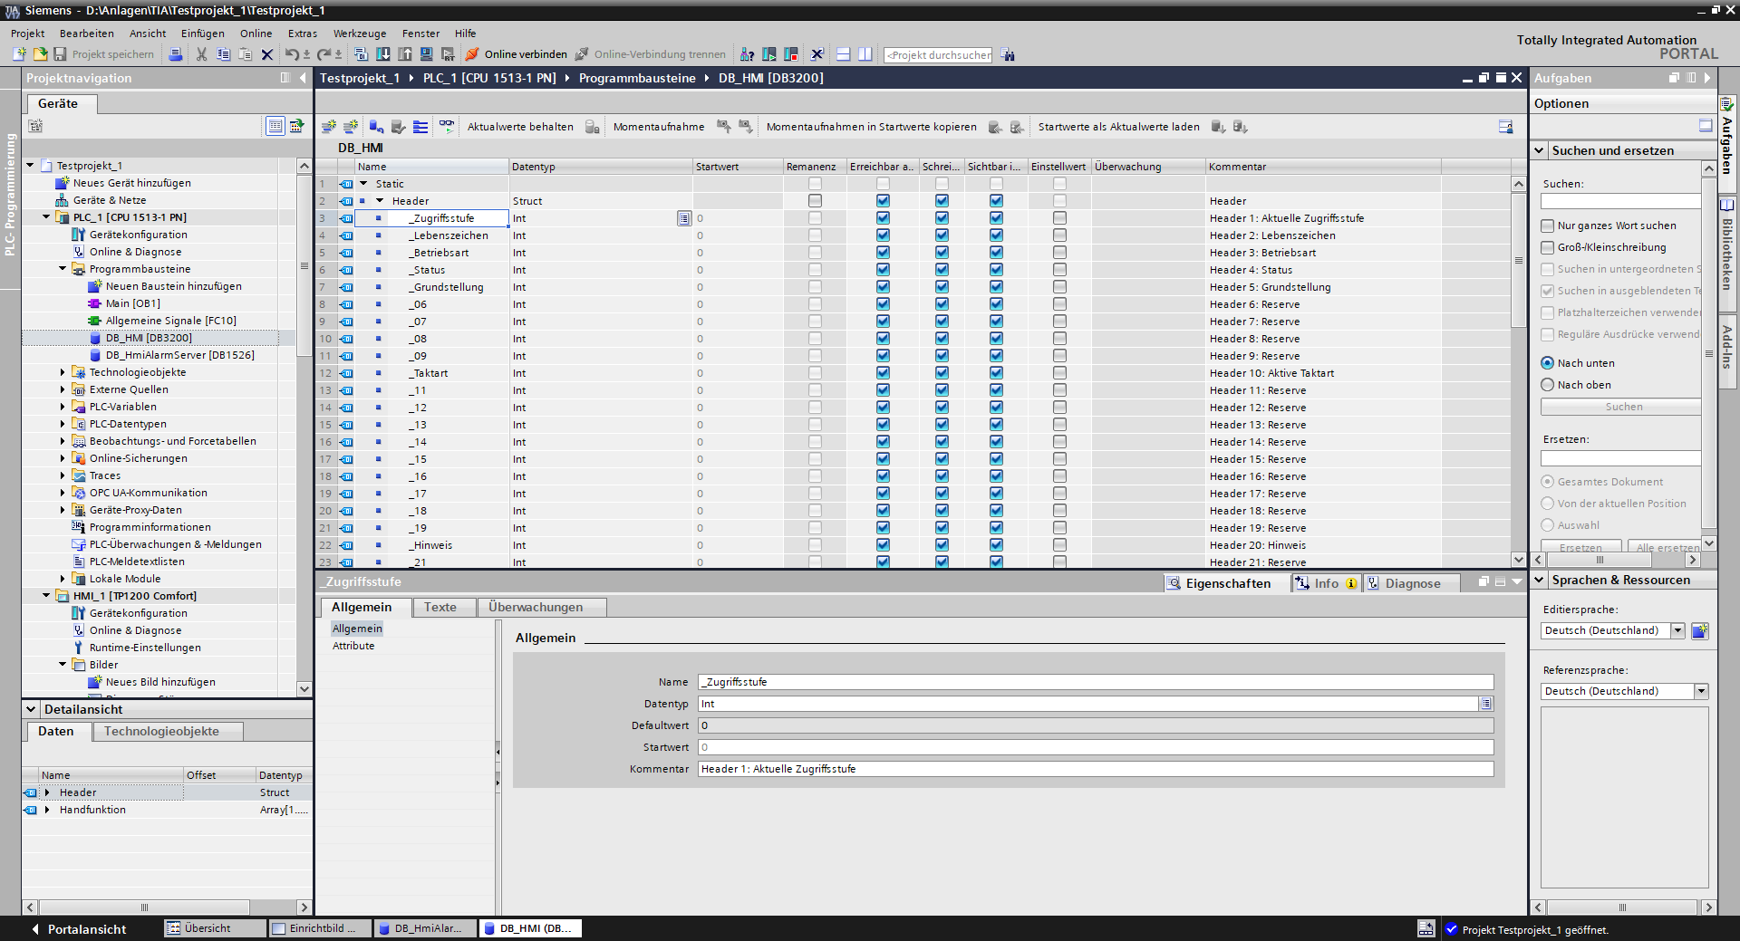Enable 'Groß-/Kleinschreibung' checkbox
This screenshot has height=941, width=1740.
pos(1548,247)
